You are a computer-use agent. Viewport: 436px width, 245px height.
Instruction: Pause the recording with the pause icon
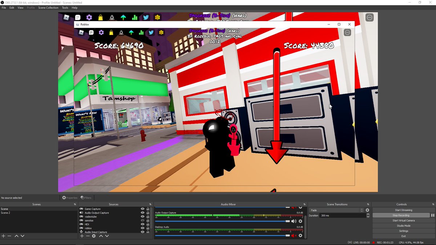click(x=433, y=215)
